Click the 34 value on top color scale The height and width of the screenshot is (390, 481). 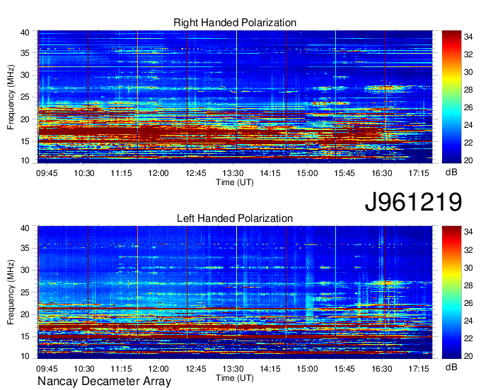468,37
